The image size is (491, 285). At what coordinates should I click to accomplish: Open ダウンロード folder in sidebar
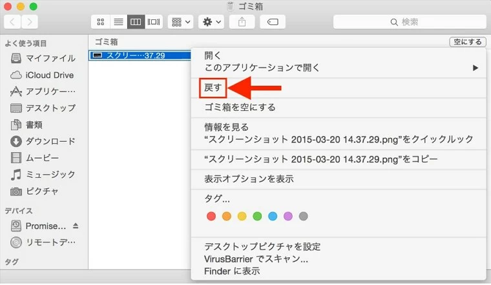click(x=50, y=141)
